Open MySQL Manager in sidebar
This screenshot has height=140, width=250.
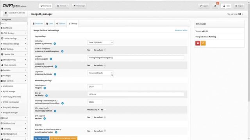[x=9, y=91]
